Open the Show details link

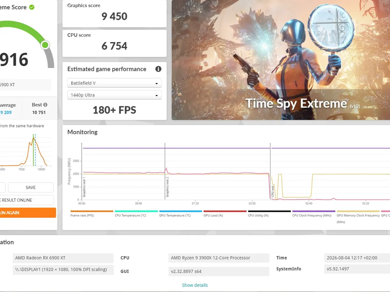pyautogui.click(x=195, y=285)
